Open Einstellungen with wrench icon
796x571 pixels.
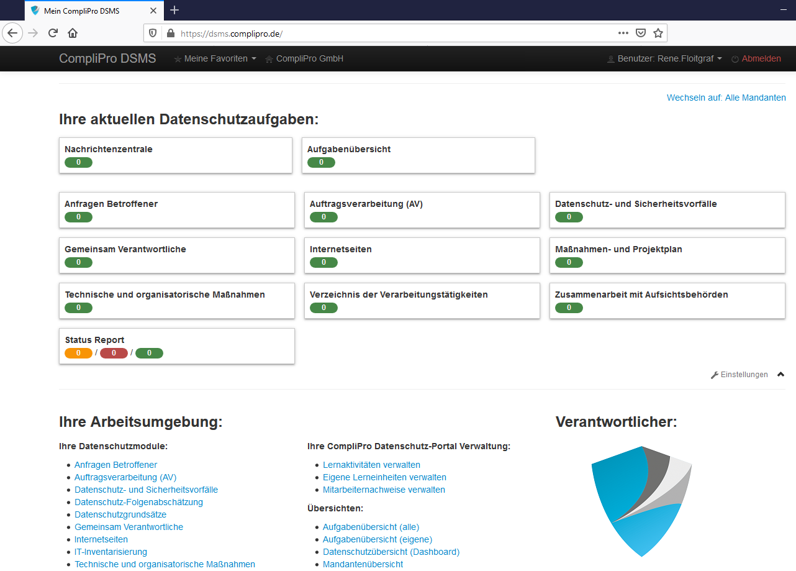pos(739,375)
